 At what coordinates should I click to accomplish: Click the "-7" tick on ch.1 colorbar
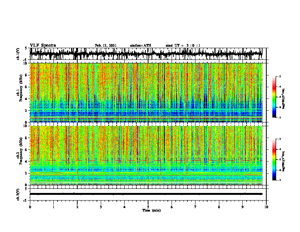pos(279,118)
